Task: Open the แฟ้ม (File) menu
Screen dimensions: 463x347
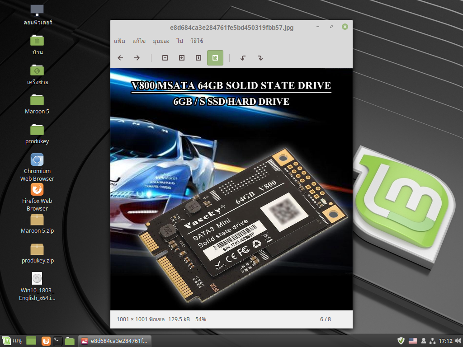Action: (119, 41)
